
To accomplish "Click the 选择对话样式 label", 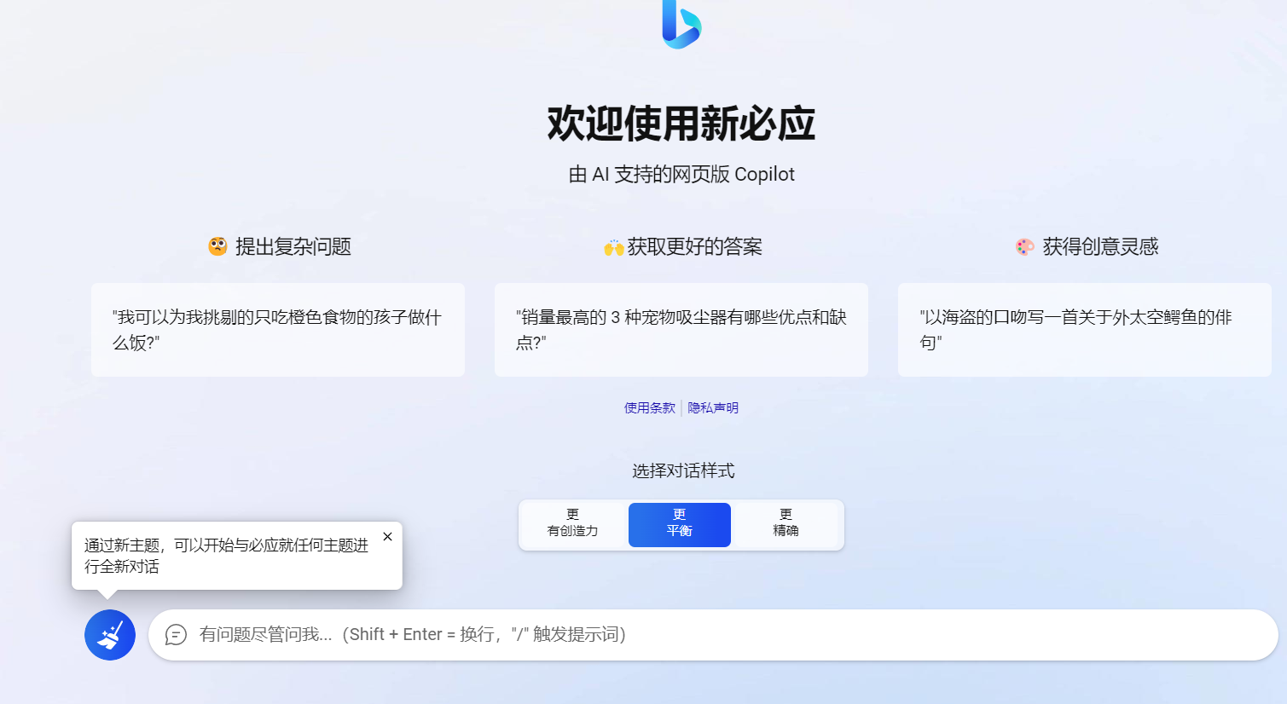I will [x=682, y=471].
